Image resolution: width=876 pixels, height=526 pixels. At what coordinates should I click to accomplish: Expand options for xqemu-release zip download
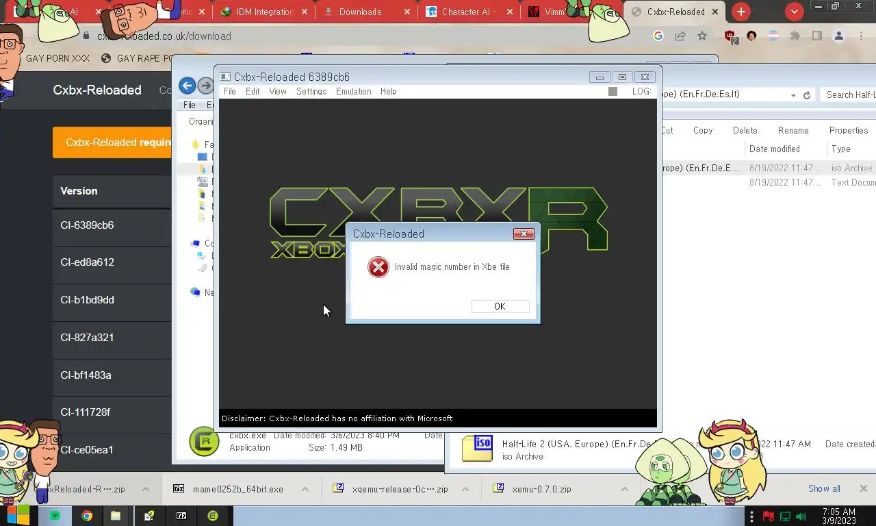[465, 489]
